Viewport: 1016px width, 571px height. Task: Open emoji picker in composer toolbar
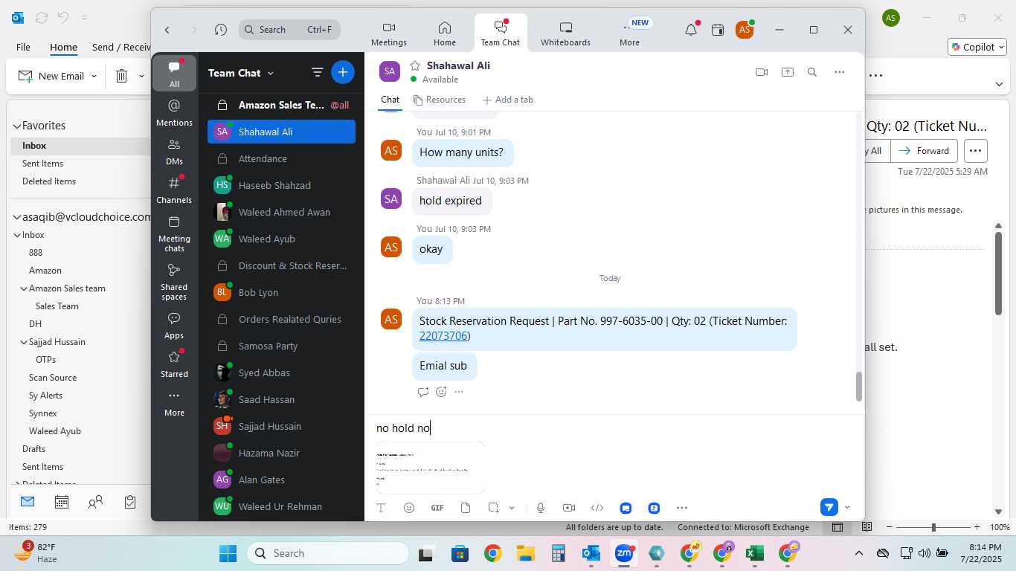click(408, 508)
